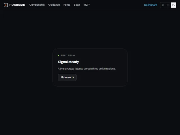Screen dimensions: 180x135
Task: Select Scan in the top navigation
Action: (77, 5)
